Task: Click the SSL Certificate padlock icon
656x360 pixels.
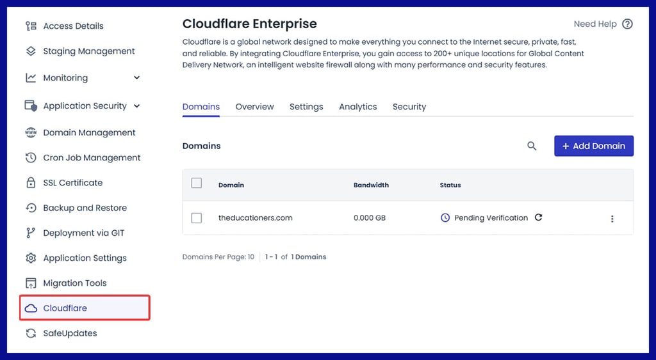Action: (x=31, y=183)
